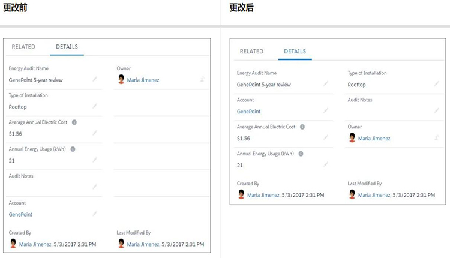Image resolution: width=450 pixels, height=258 pixels.
Task: Edit Annual Energy Usage pencil in before panel
Action: pyautogui.click(x=95, y=160)
